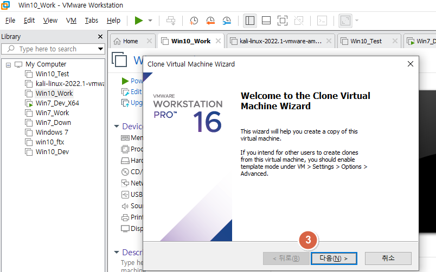Revert to snapshot using the orange arrow clock icon

pyautogui.click(x=210, y=21)
